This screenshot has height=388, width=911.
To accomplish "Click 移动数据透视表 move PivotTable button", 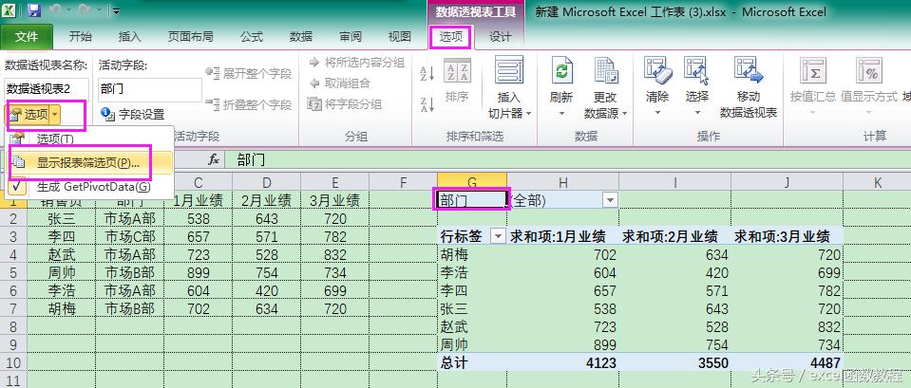I will click(x=749, y=87).
